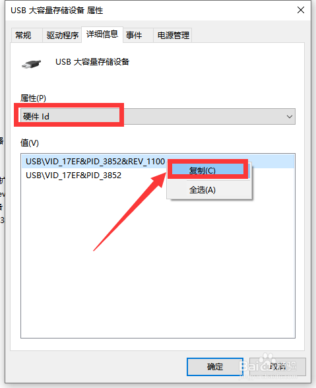Select the 详细信息 tab
The width and height of the screenshot is (316, 388).
102,34
